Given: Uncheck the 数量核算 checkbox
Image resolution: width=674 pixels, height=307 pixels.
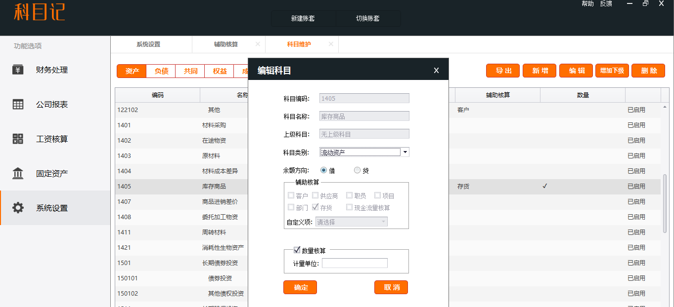Looking at the screenshot, I should click(297, 250).
